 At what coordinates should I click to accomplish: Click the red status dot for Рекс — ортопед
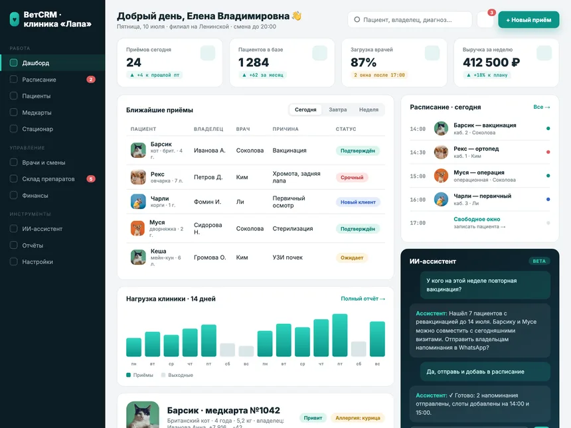pyautogui.click(x=548, y=152)
